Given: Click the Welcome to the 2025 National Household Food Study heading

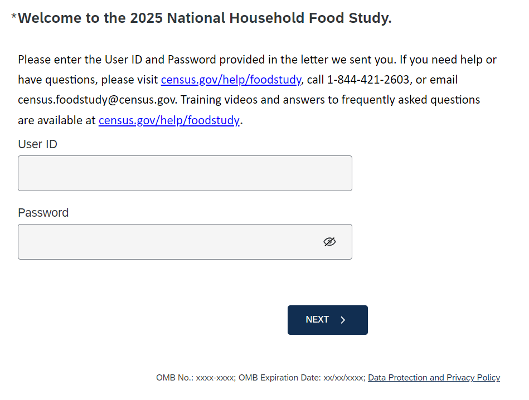Looking at the screenshot, I should 205,18.
